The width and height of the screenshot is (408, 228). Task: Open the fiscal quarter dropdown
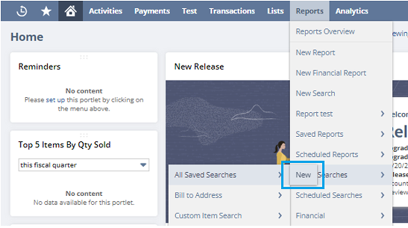point(84,165)
